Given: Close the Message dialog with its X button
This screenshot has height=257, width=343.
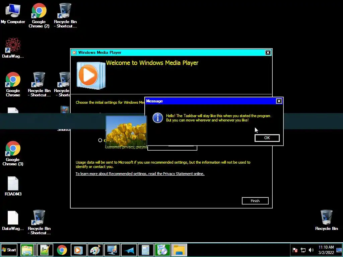Looking at the screenshot, I should click(279, 101).
